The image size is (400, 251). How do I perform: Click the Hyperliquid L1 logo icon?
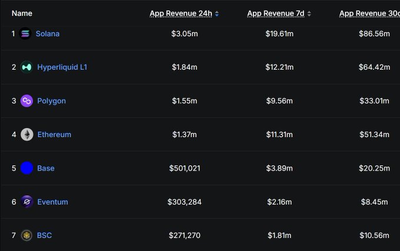click(26, 67)
